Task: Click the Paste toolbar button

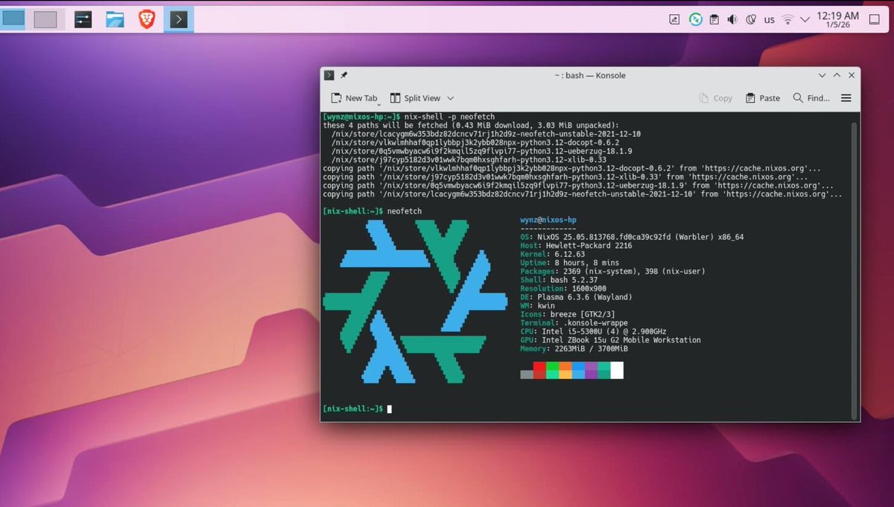Action: pos(763,98)
